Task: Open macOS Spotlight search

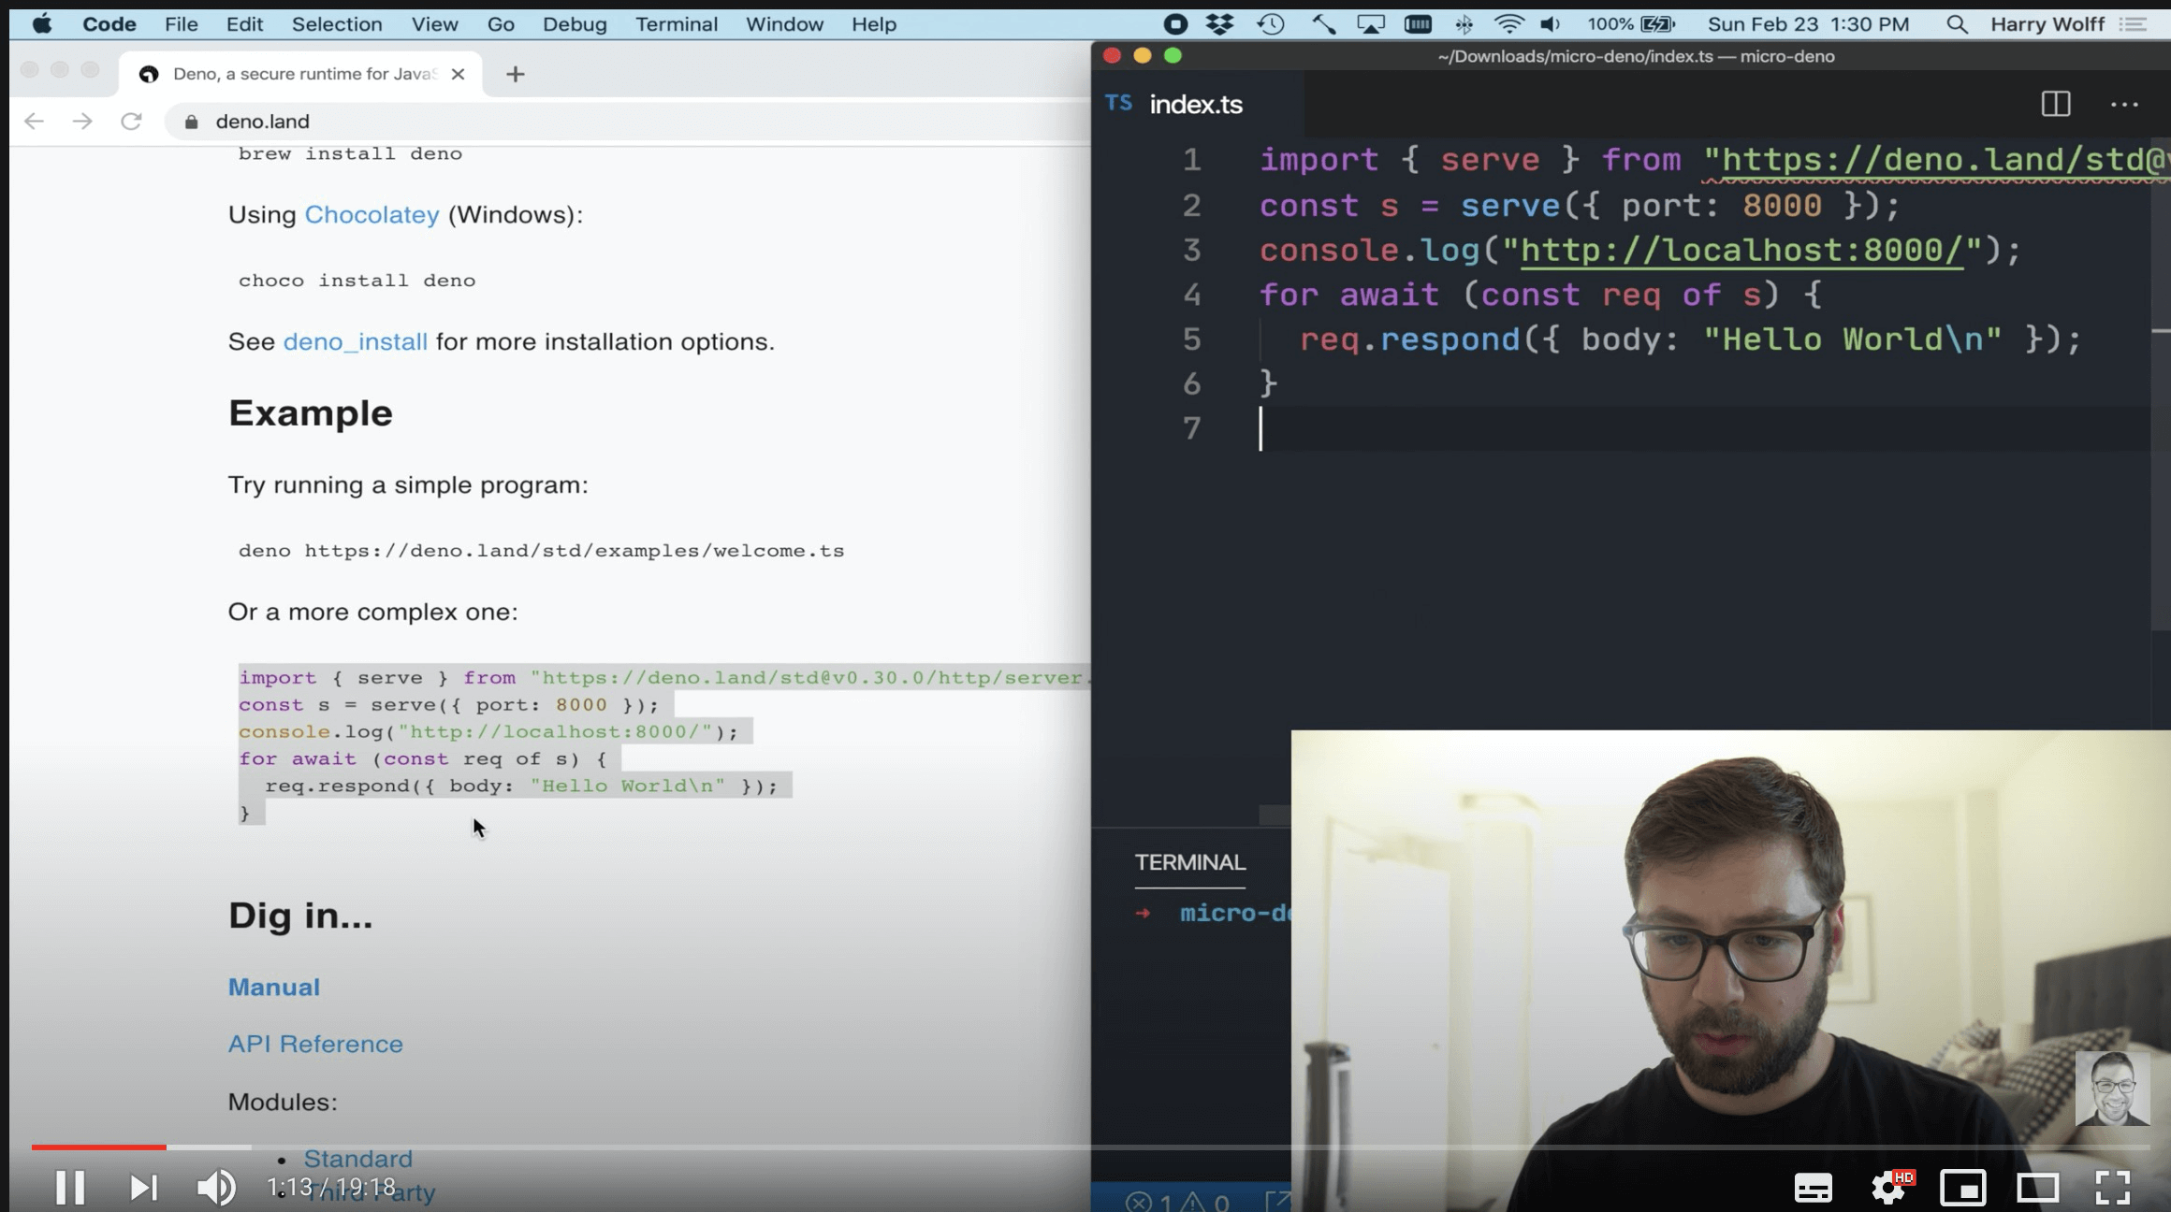Action: tap(1956, 24)
